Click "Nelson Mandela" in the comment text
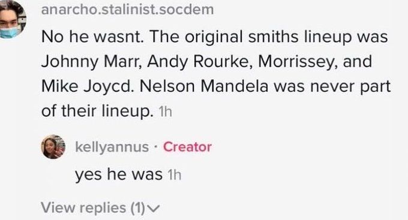The height and width of the screenshot is (220, 408). pos(204,86)
